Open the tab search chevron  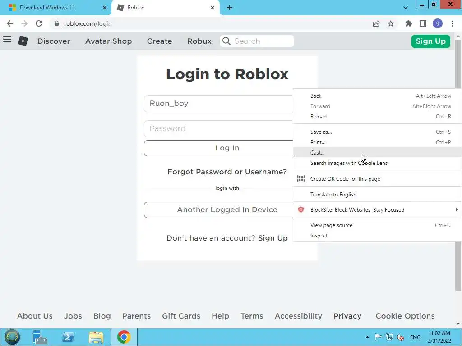(406, 8)
